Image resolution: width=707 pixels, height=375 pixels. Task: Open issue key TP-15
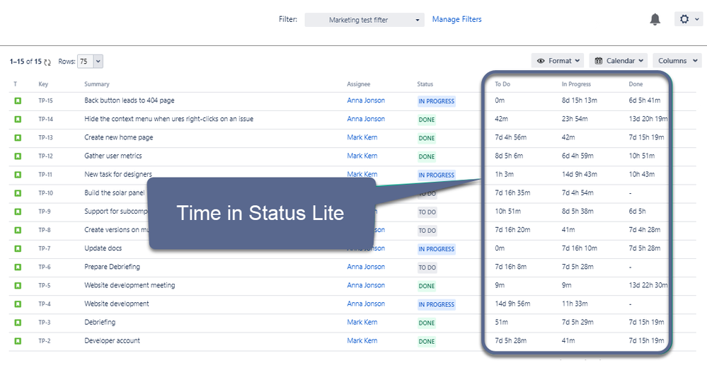click(45, 101)
